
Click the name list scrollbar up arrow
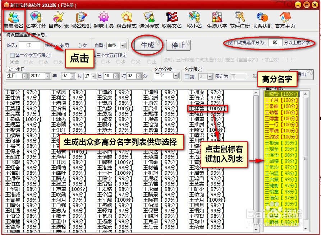click(x=256, y=93)
